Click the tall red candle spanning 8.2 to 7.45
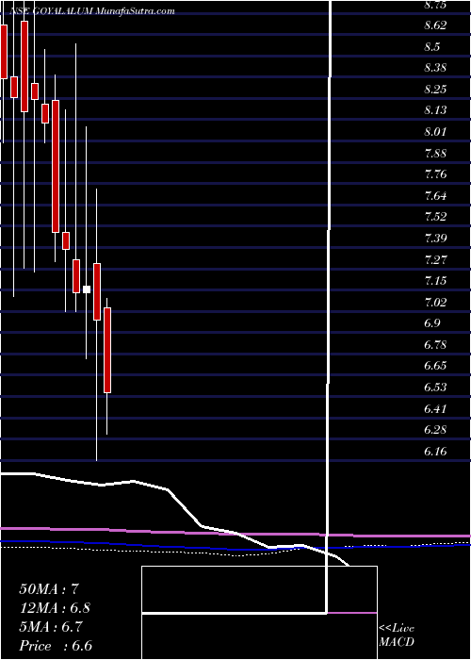The width and height of the screenshot is (471, 660). (56, 166)
